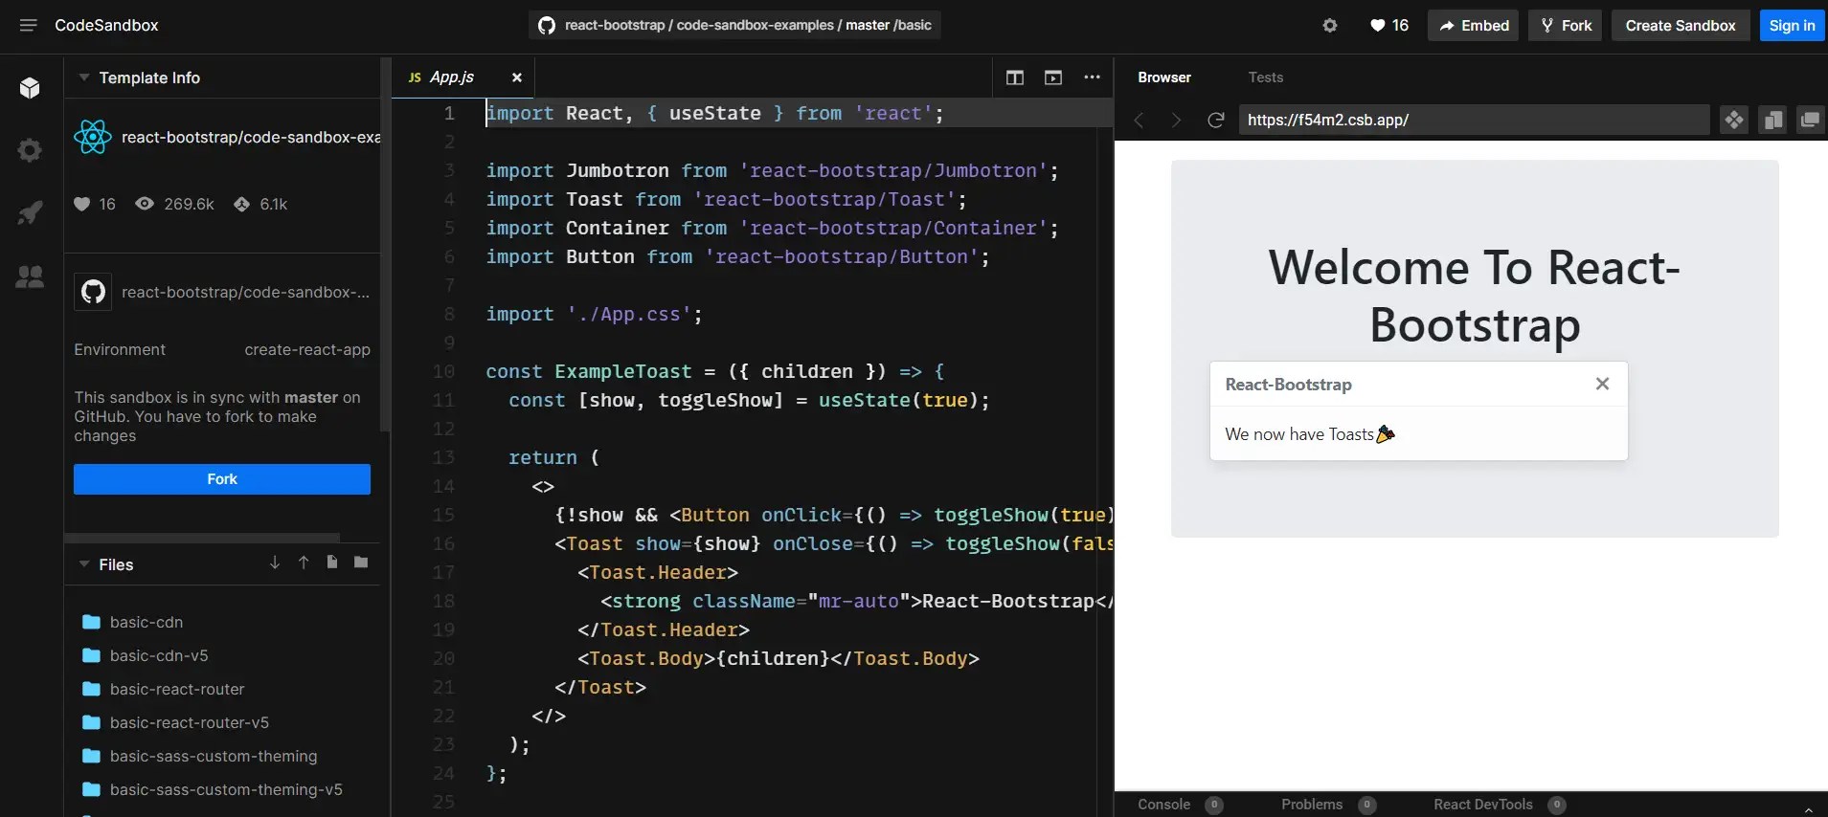Click the blue Fork button in sidebar
The width and height of the screenshot is (1828, 817).
(x=222, y=479)
